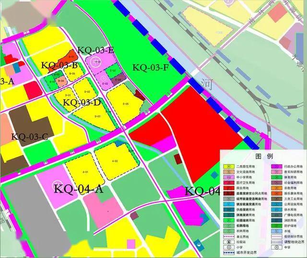Click the 广播电视用地 legend swatch
Screen dimensions: 307x258
coord(276,215)
